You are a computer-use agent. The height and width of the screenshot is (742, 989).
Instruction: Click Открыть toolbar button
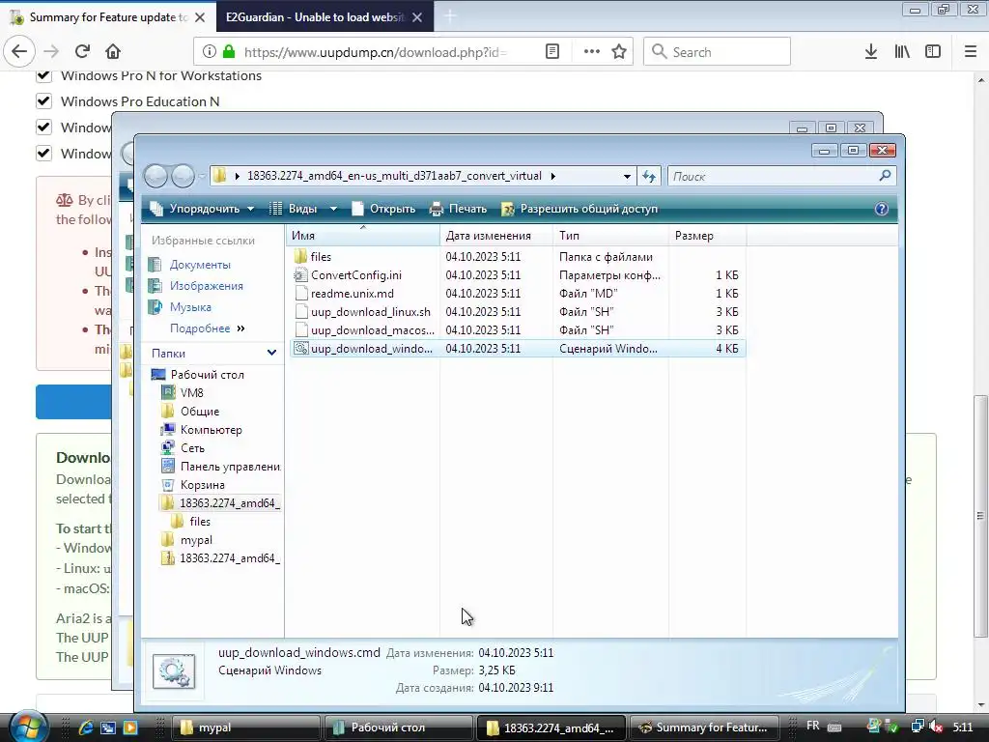pos(384,209)
